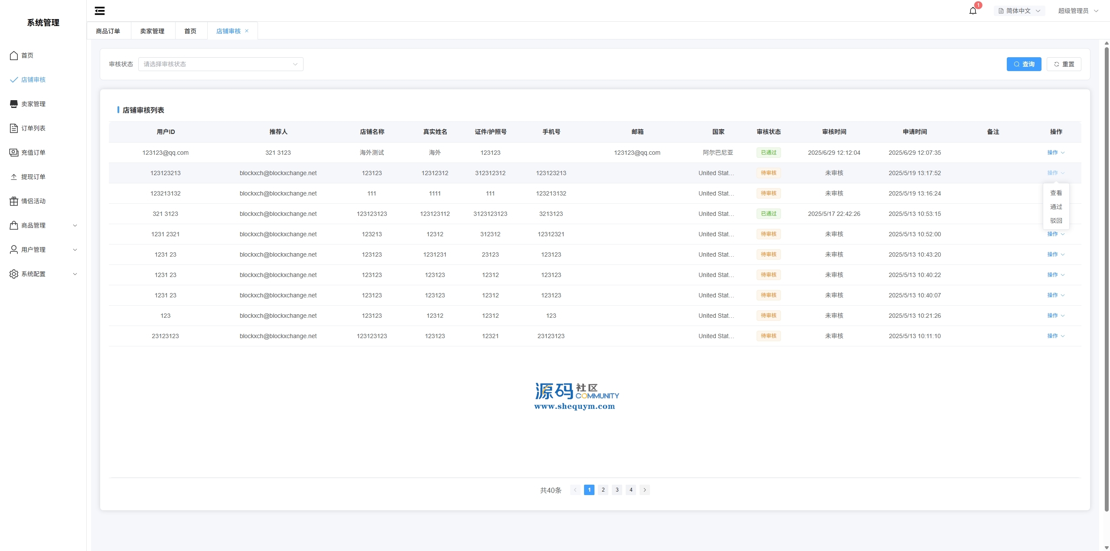Click the 重置 reset button
This screenshot has height=551, width=1110.
click(x=1064, y=64)
